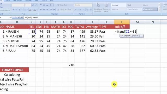Shrink the font size with Shrink Font
The height and width of the screenshot is (94, 167).
click(x=36, y=5)
